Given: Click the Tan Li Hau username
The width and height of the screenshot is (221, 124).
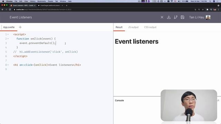Looking at the screenshot, I should click(x=196, y=17).
